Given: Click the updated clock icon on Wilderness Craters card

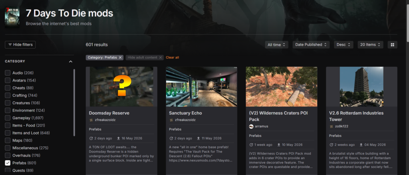Looking at the screenshot, I should (x=251, y=145).
